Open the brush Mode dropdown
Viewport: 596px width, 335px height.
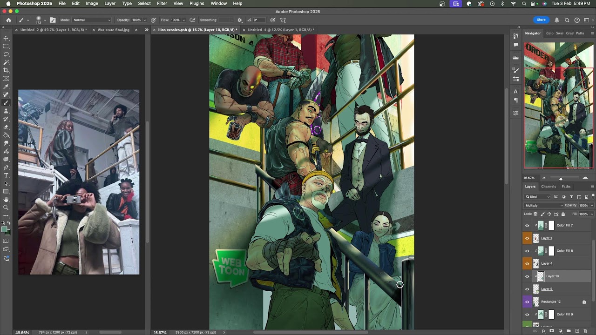click(92, 20)
